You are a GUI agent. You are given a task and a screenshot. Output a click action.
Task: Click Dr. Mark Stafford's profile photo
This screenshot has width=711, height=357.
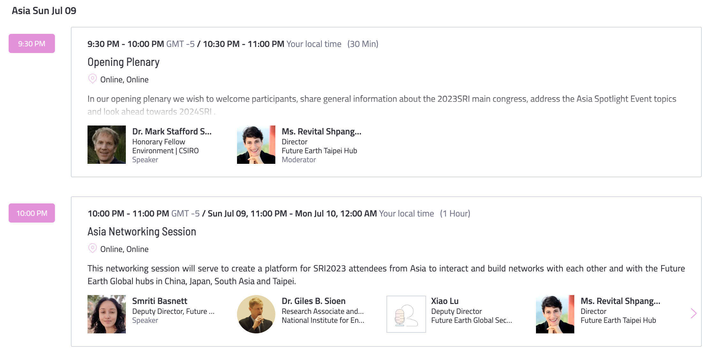(107, 145)
